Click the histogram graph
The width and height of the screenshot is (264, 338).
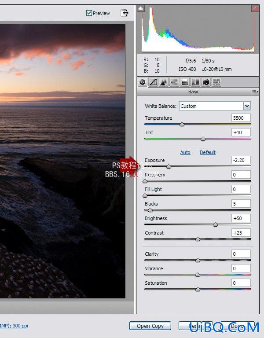pos(198,29)
